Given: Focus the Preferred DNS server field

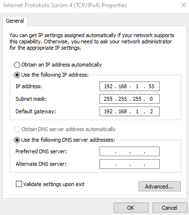Looking at the screenshot, I should tap(129, 151).
